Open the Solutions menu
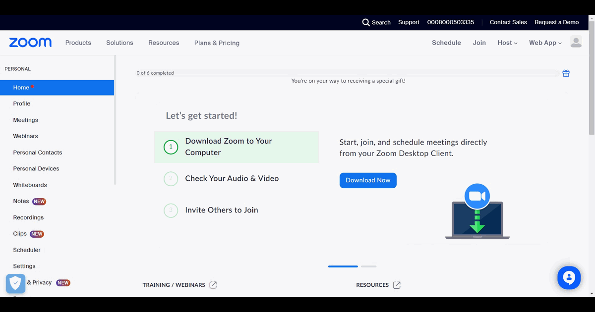The height and width of the screenshot is (312, 595). coord(119,43)
